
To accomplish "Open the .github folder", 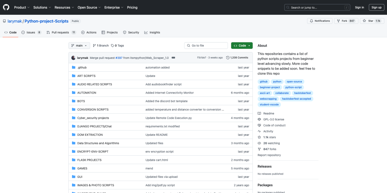I will point(82,68).
